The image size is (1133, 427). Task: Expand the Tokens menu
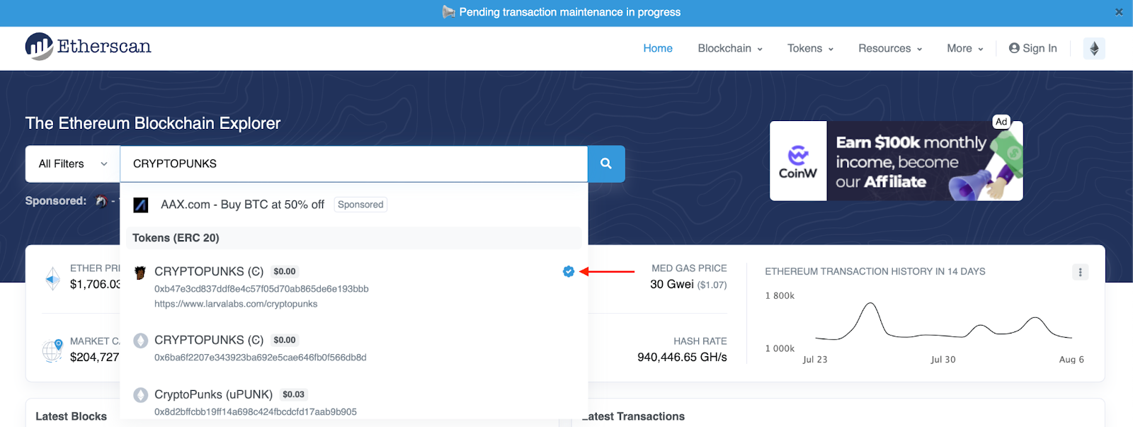[811, 48]
